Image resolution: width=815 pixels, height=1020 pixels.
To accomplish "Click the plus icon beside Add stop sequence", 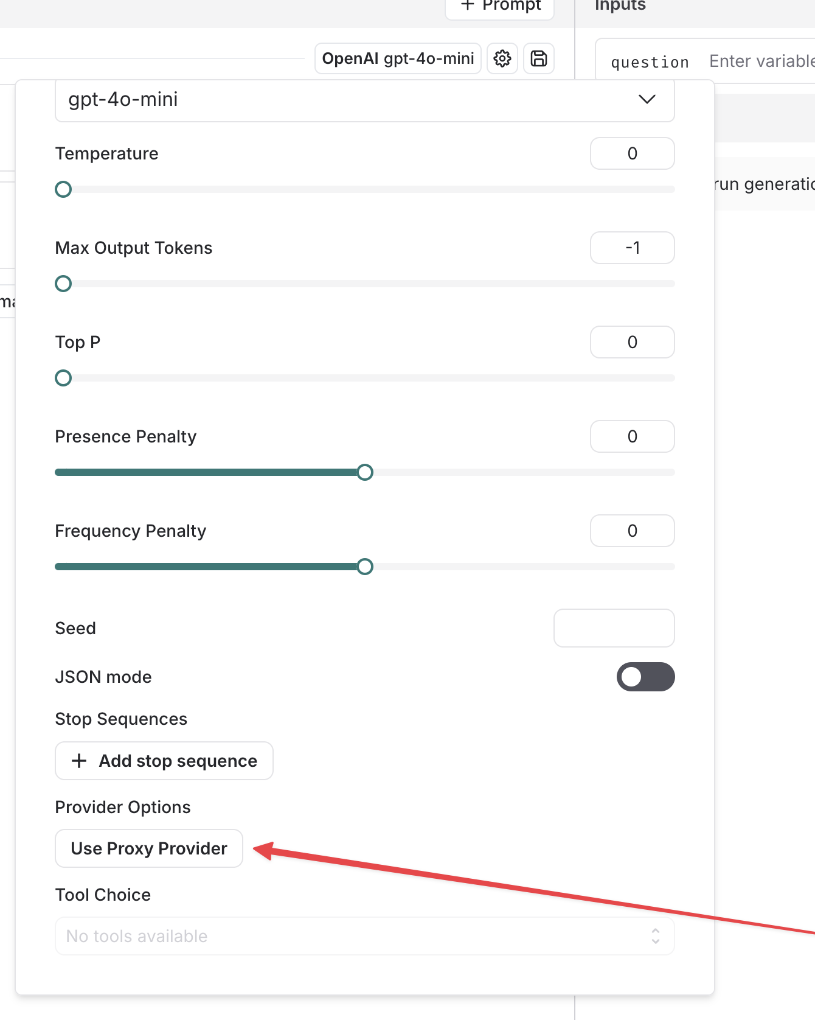I will click(x=79, y=761).
